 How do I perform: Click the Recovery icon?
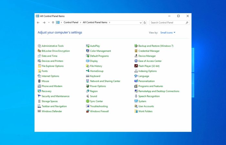pos(39,91)
